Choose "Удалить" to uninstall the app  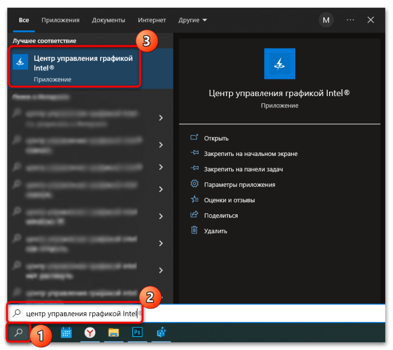(x=216, y=231)
